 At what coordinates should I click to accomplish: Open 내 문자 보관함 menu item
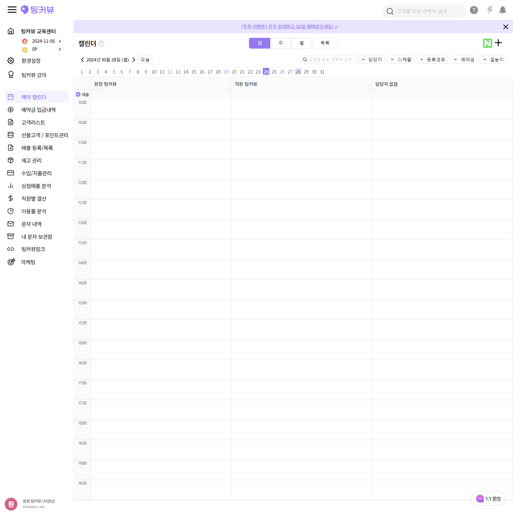[37, 236]
